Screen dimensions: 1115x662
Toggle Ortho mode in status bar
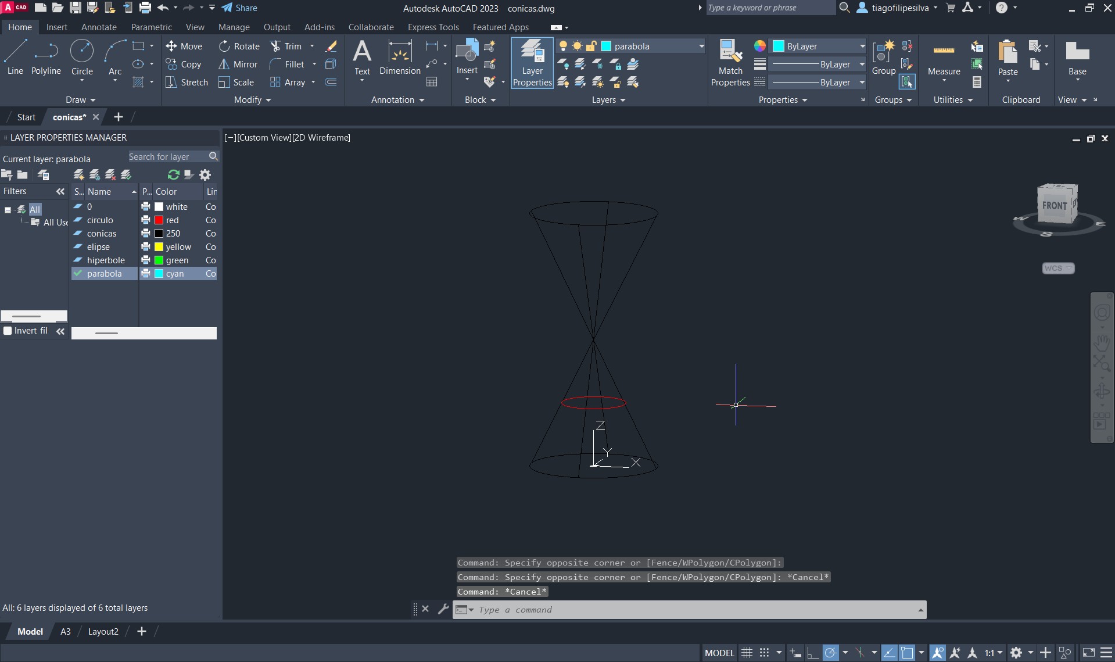(813, 653)
